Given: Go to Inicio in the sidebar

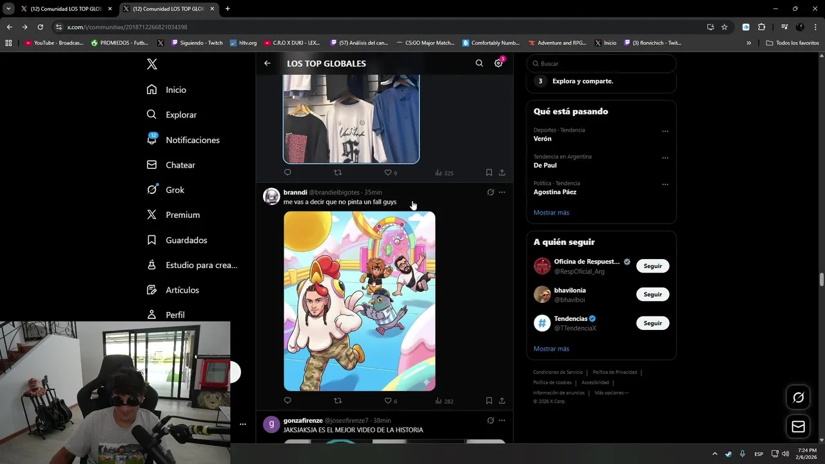Looking at the screenshot, I should [x=166, y=90].
